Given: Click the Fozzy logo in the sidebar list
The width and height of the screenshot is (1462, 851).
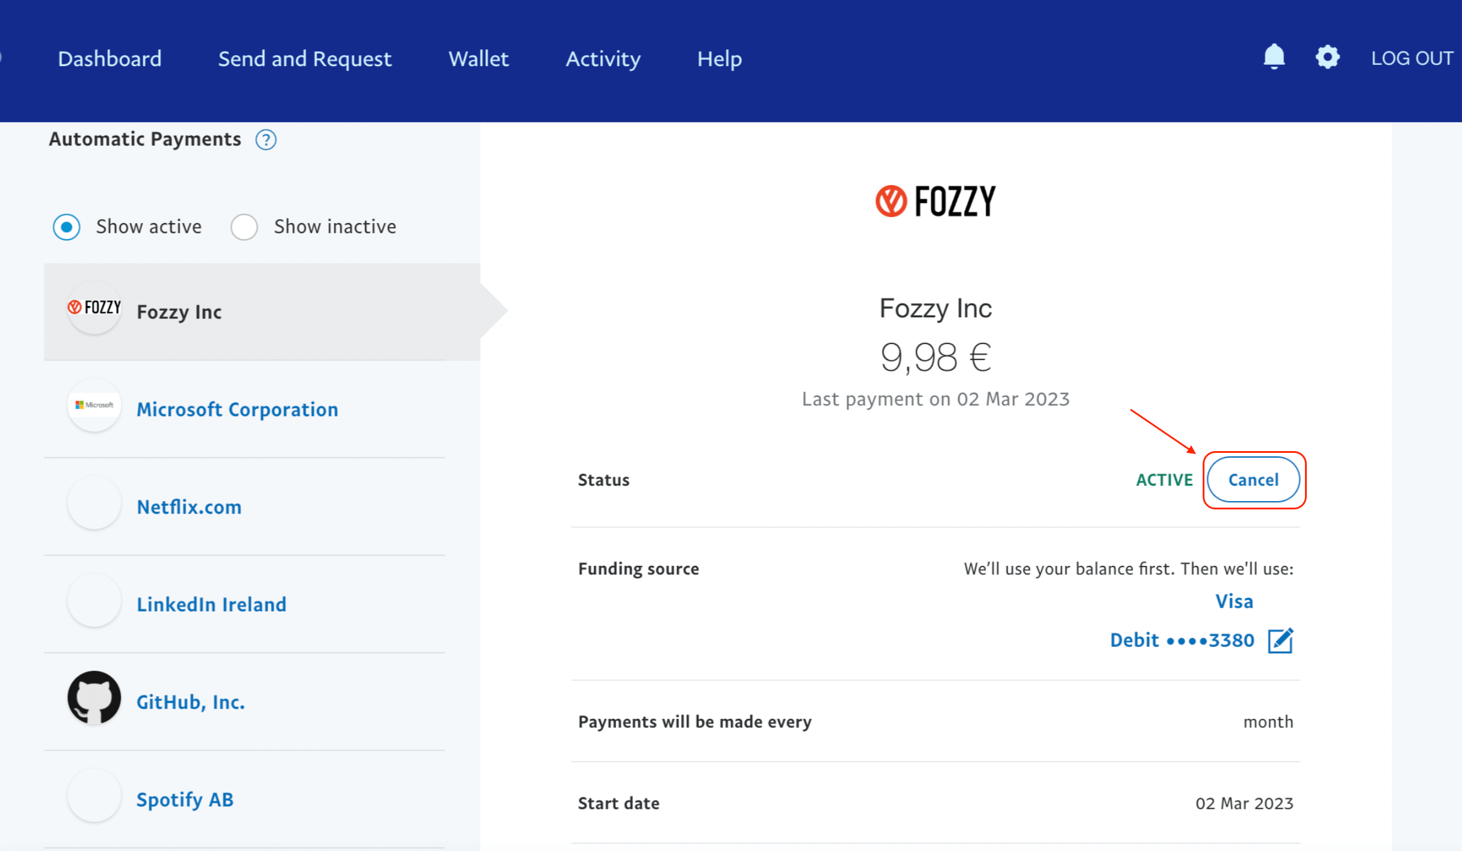Looking at the screenshot, I should point(94,308).
